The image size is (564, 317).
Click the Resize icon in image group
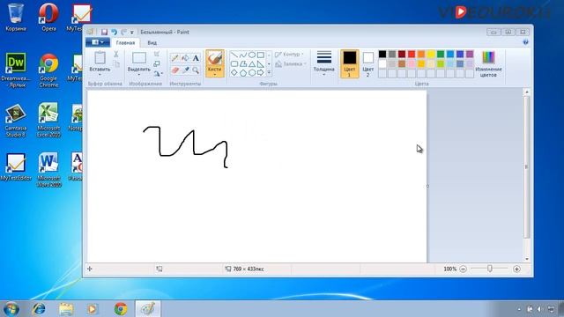click(157, 63)
